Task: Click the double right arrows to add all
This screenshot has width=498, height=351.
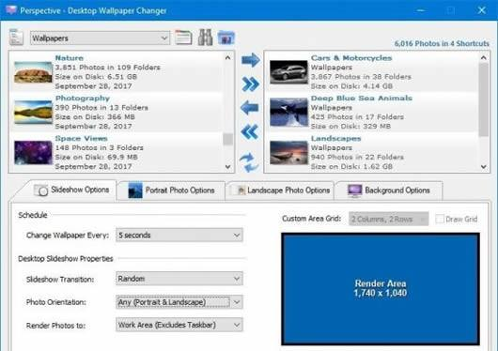Action: coord(250,84)
